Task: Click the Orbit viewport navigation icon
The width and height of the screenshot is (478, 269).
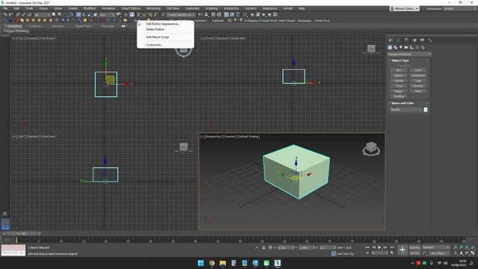Action: click(x=467, y=253)
